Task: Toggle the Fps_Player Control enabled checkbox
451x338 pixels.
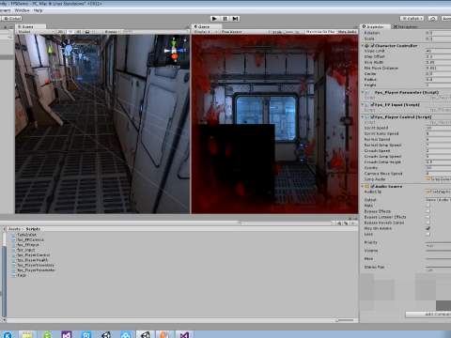Action: coord(373,117)
